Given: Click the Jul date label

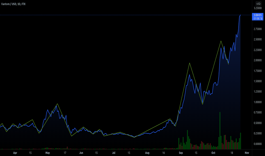Looking at the screenshot, I should click(114, 153).
